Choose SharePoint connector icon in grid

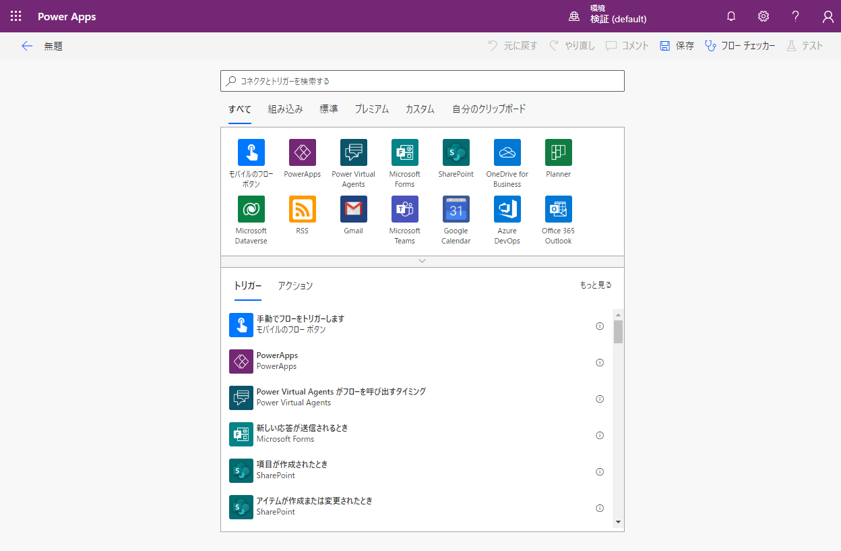(x=456, y=152)
